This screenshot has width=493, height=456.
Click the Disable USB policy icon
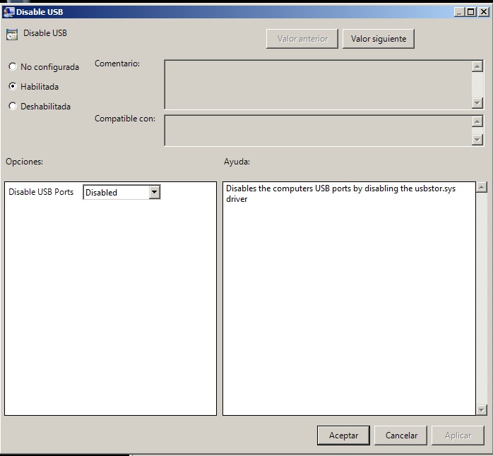point(11,35)
